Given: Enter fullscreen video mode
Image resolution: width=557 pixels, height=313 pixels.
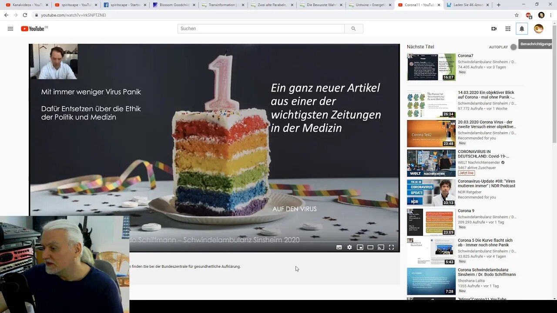Looking at the screenshot, I should [391, 247].
